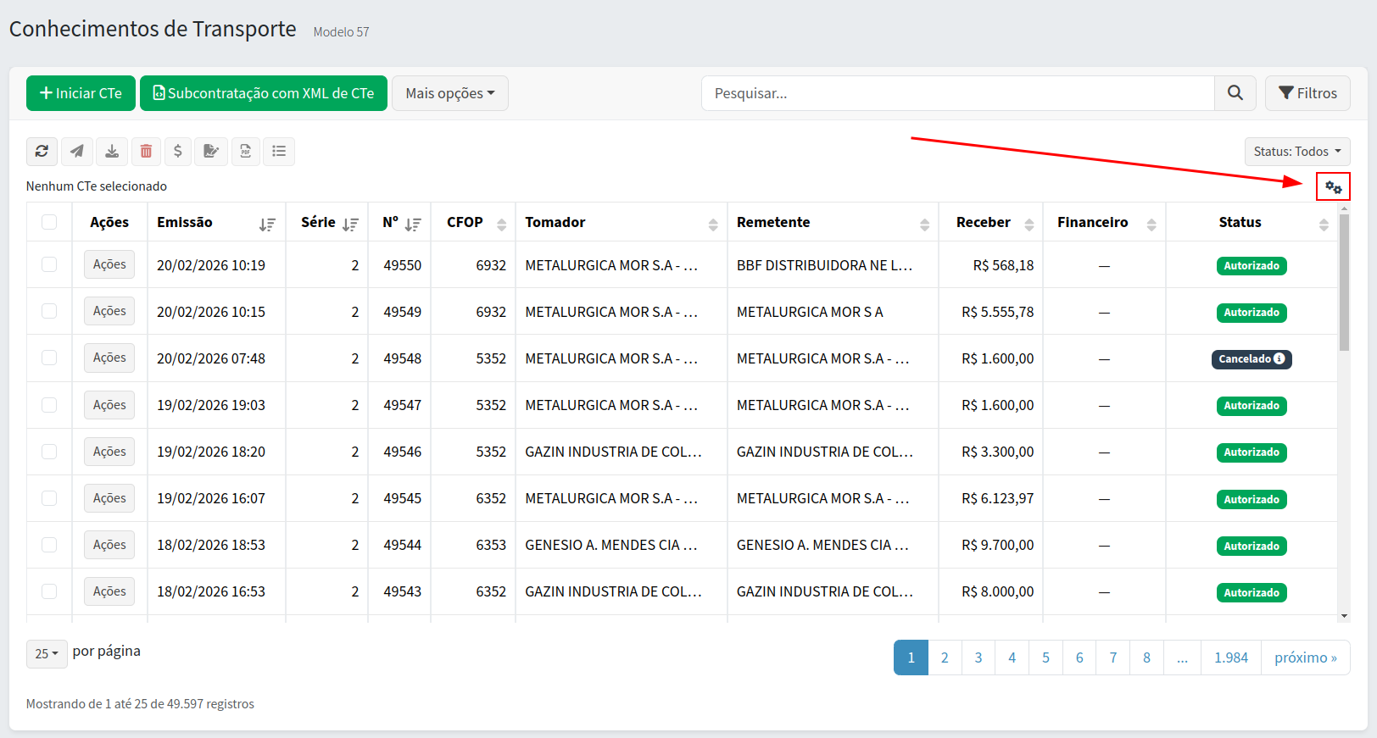Open the 25 per page selector
This screenshot has width=1377, height=738.
[47, 653]
